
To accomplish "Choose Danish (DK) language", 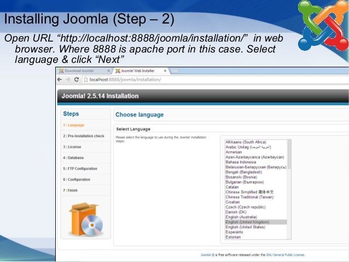I will coord(256,212).
